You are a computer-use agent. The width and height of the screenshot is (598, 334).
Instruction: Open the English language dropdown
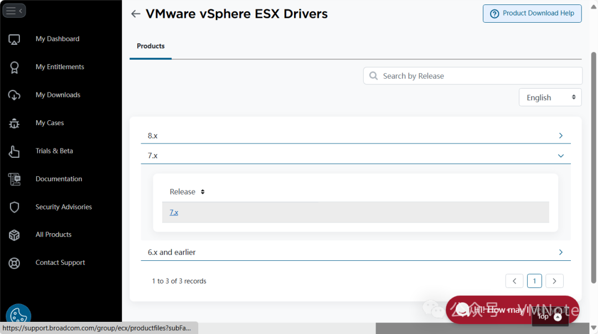pos(550,97)
